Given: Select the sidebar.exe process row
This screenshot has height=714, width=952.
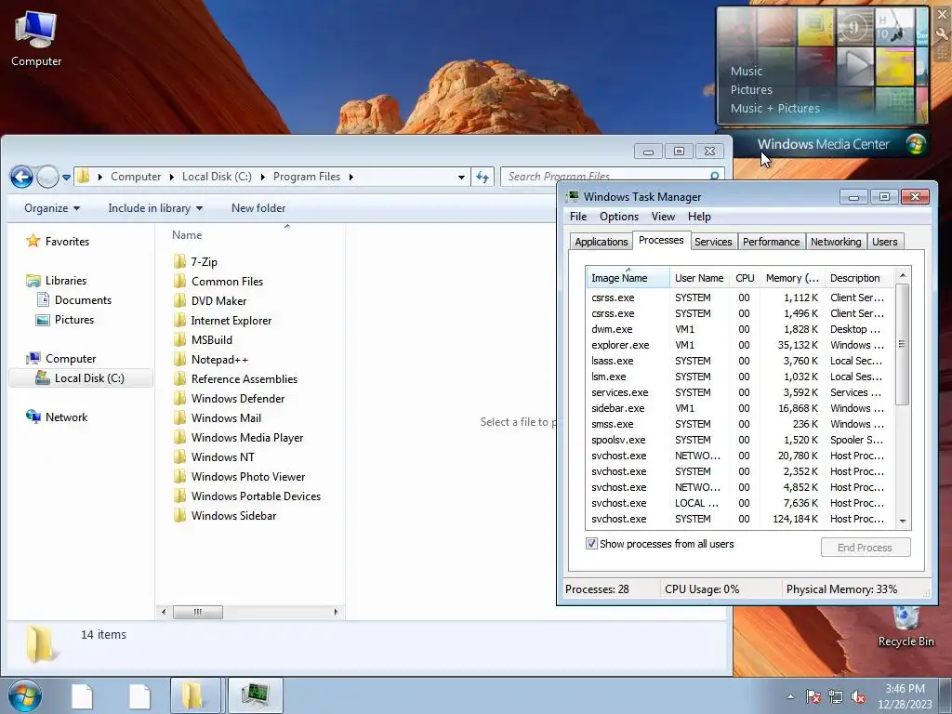Looking at the screenshot, I should click(739, 408).
